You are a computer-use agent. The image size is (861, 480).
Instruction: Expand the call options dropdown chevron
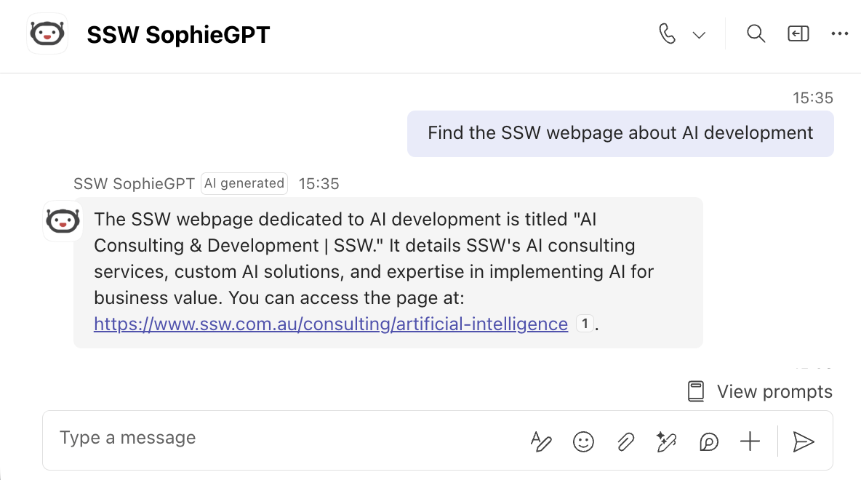[x=698, y=35]
